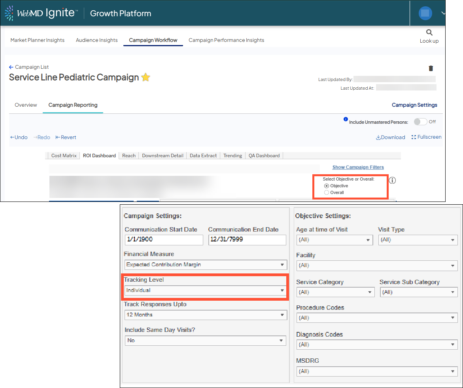Click info icon by Include Unmastered Persons

coord(346,119)
